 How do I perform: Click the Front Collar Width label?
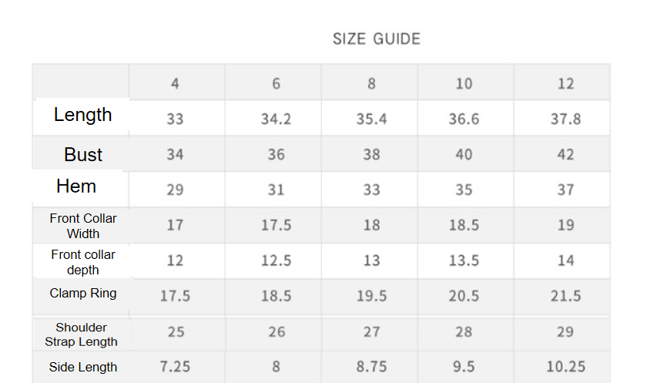83,226
